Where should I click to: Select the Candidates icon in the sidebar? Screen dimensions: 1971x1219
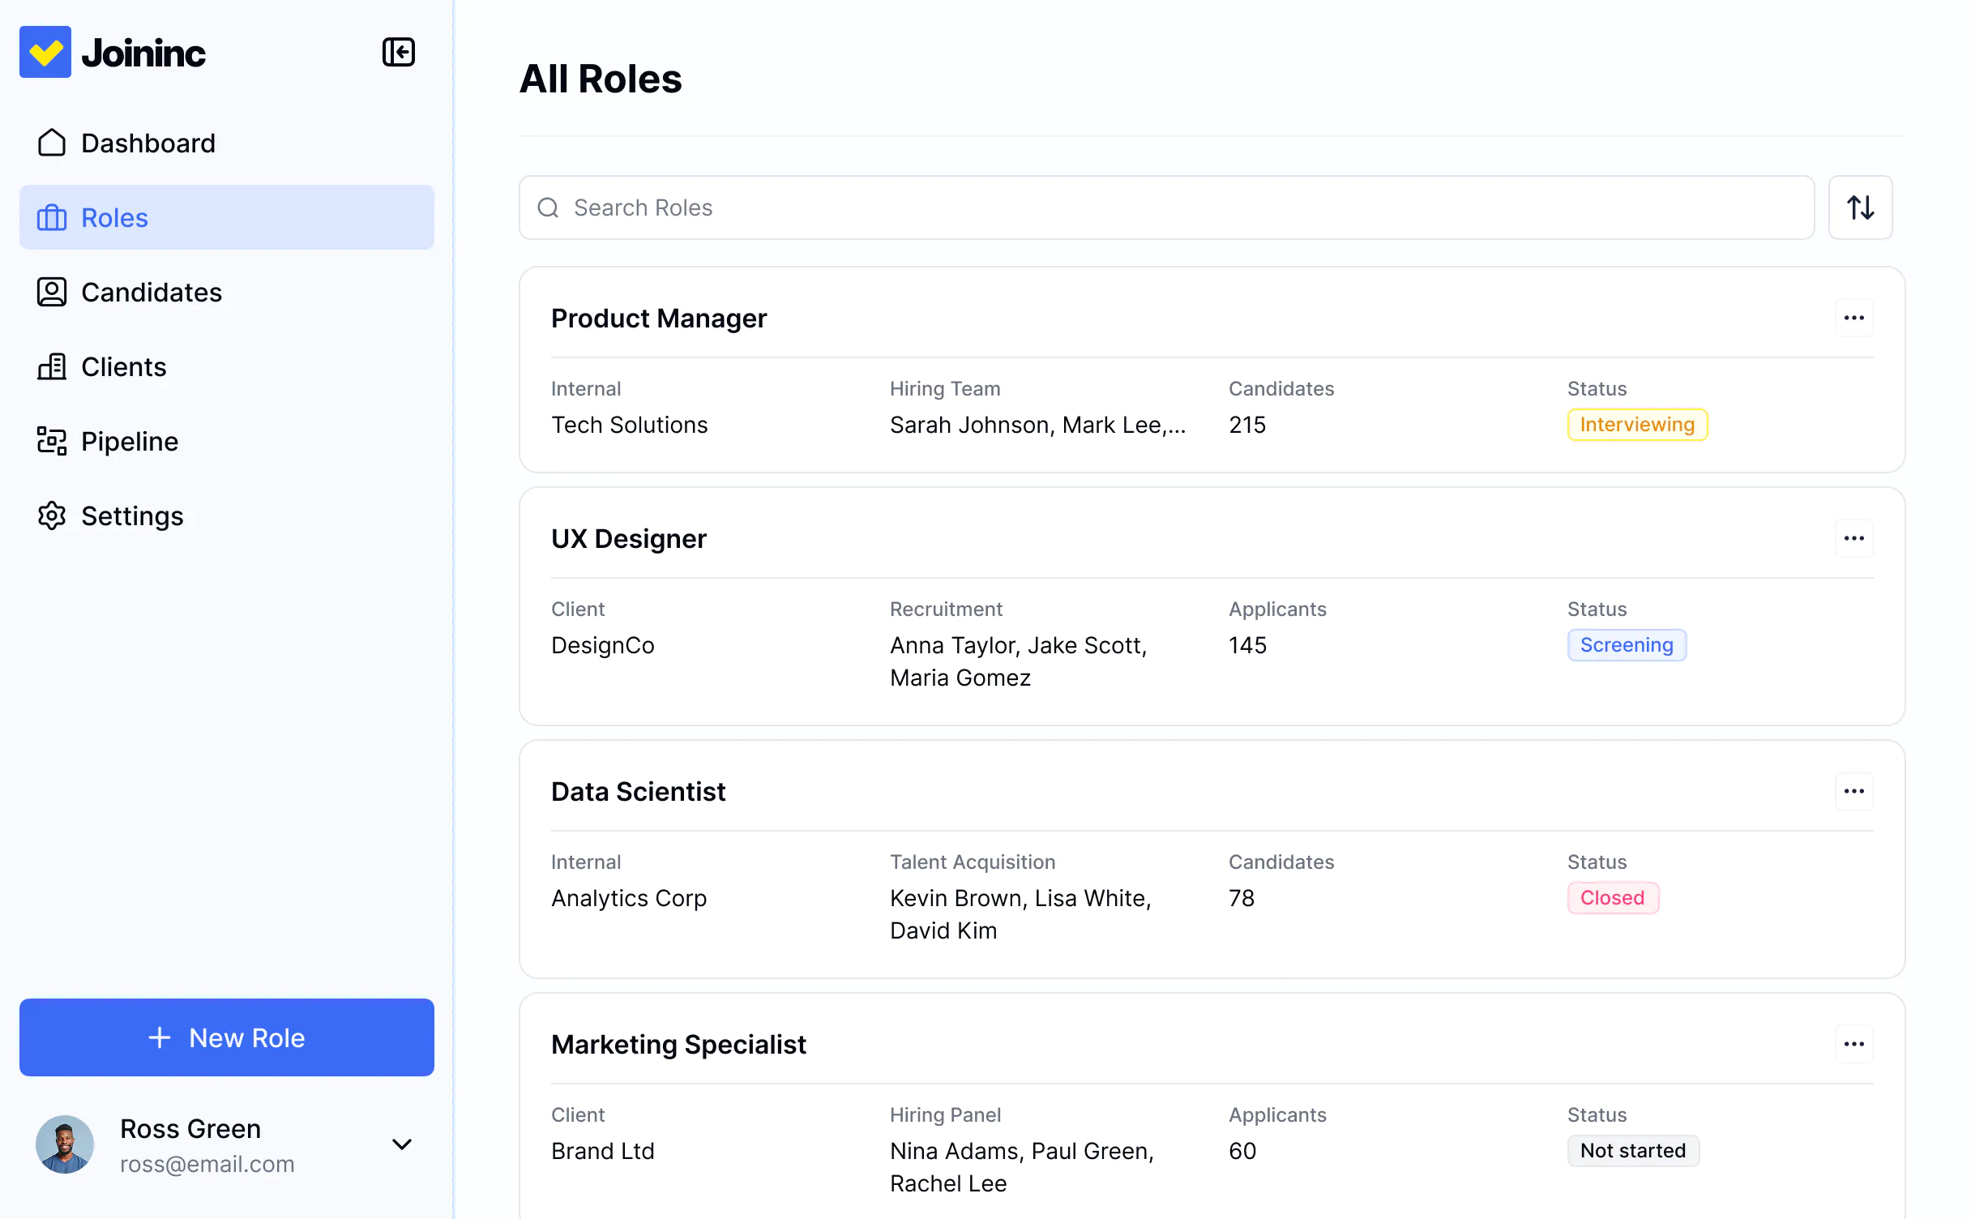[52, 292]
